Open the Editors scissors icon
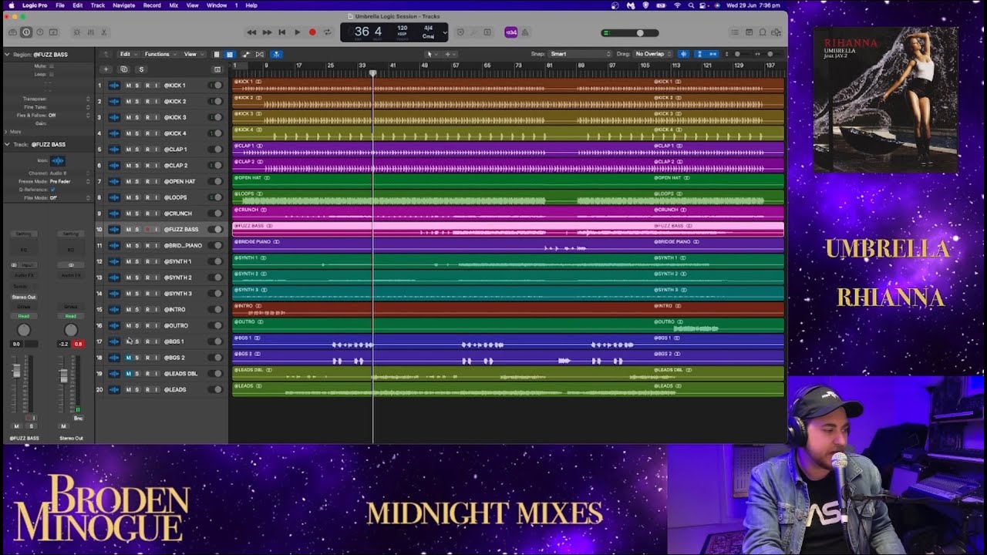Image resolution: width=987 pixels, height=555 pixels. point(104,32)
